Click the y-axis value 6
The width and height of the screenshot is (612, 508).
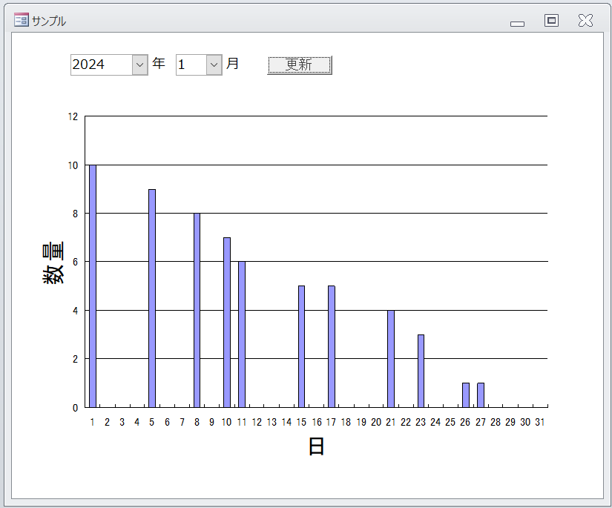(x=76, y=263)
